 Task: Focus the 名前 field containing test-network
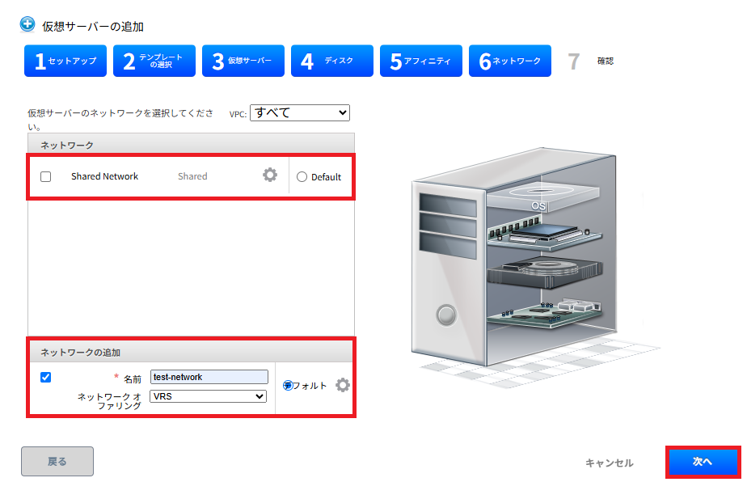coord(209,377)
